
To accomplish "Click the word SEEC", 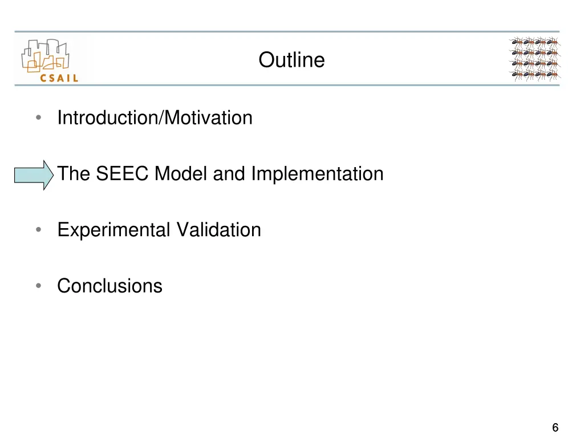I will (x=122, y=173).
